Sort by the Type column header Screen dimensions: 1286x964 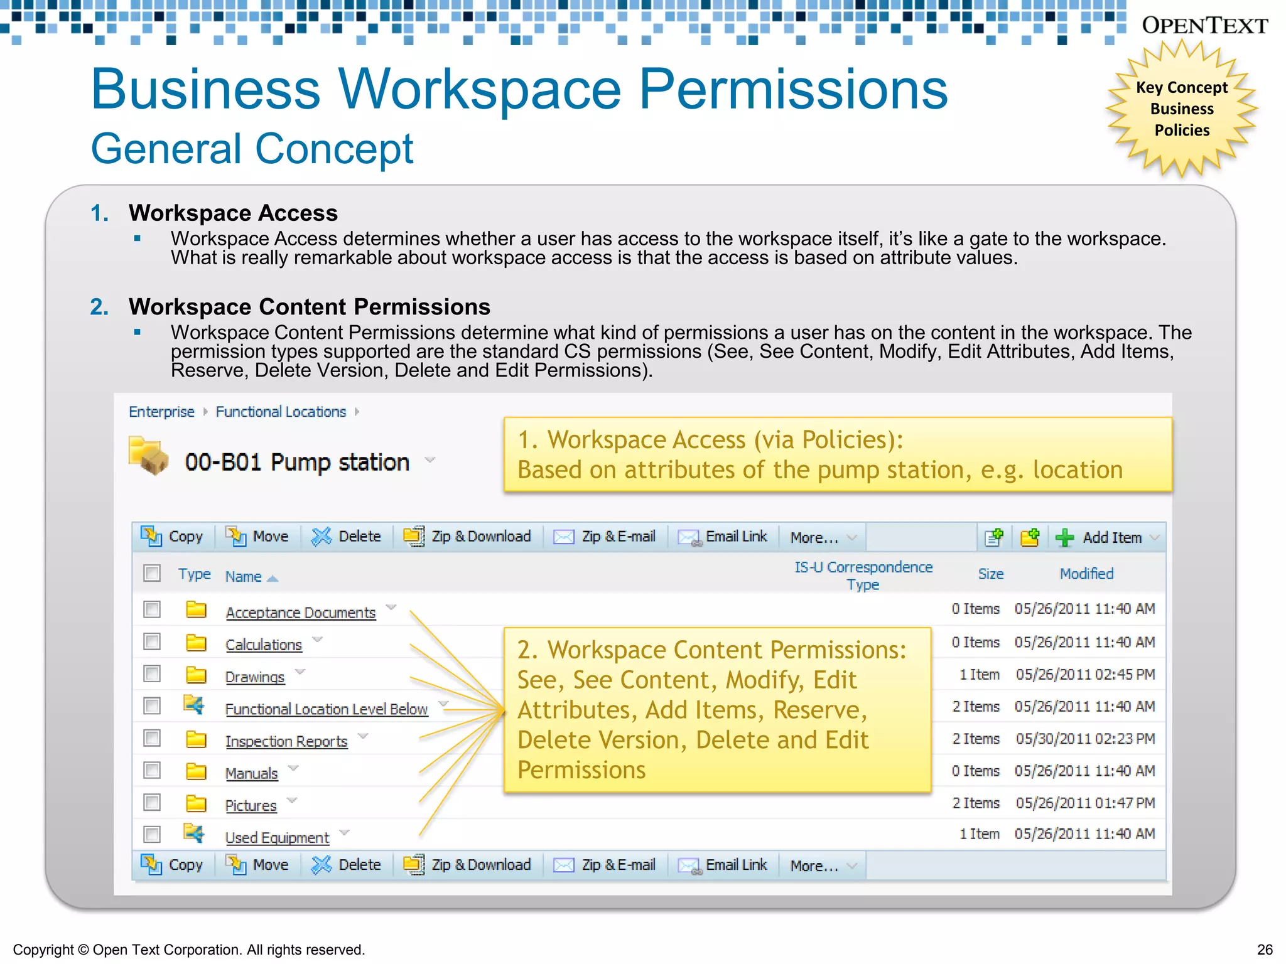pyautogui.click(x=194, y=574)
